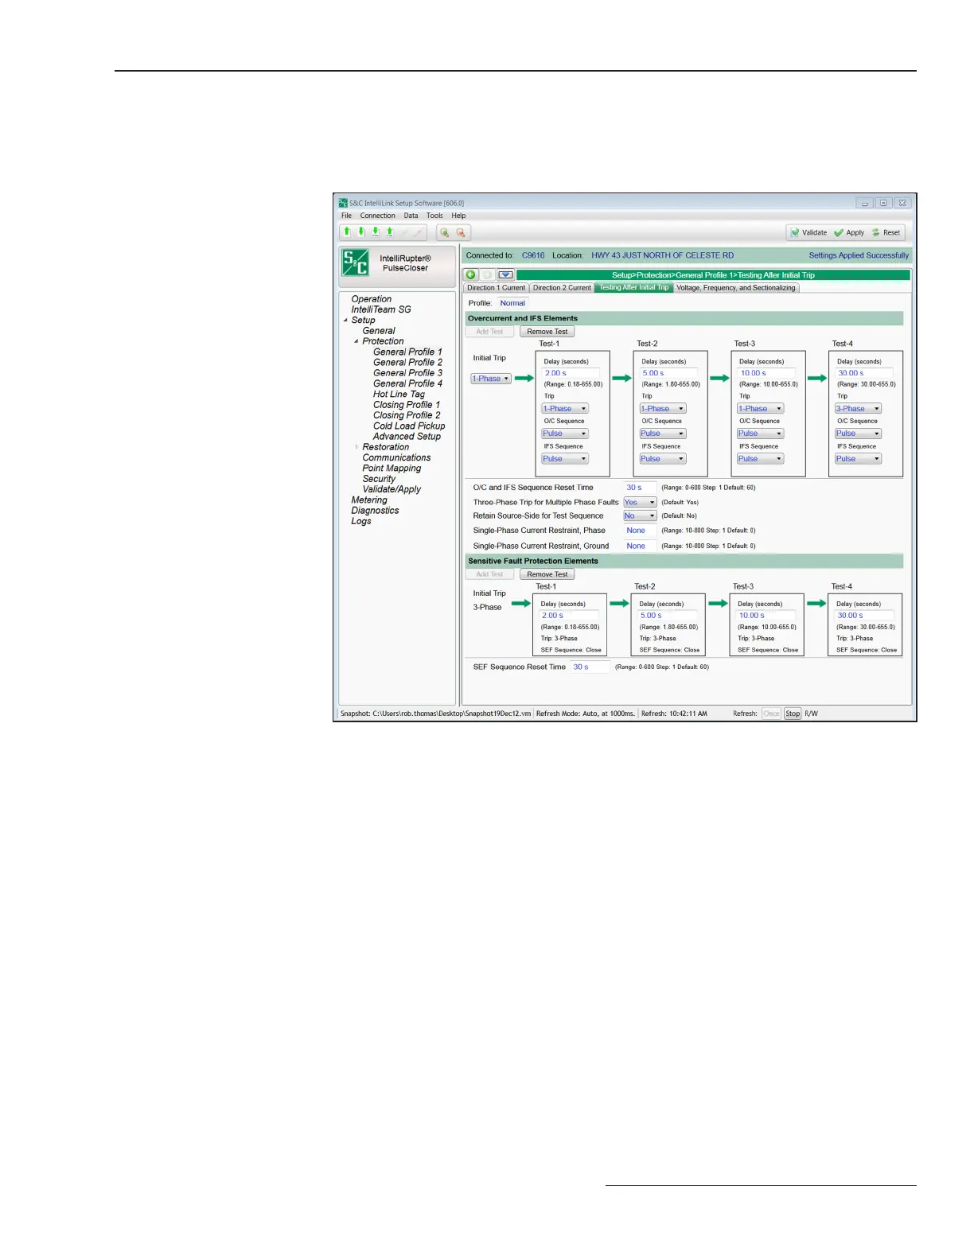Edit Overcurrent Test-1 delay 2.00 s field
The height and width of the screenshot is (1260, 974).
571,373
